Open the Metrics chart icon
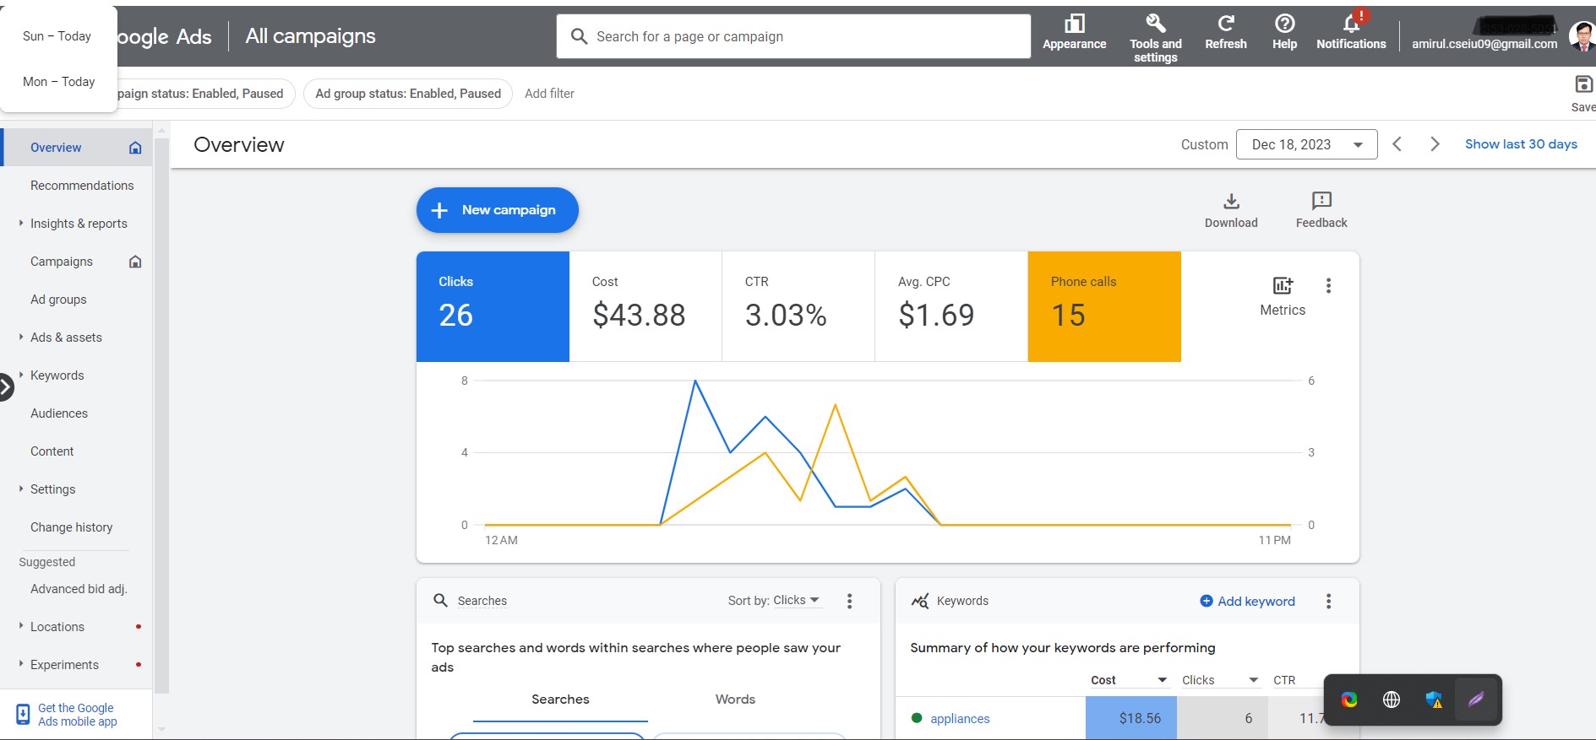This screenshot has height=740, width=1596. pos(1283,285)
